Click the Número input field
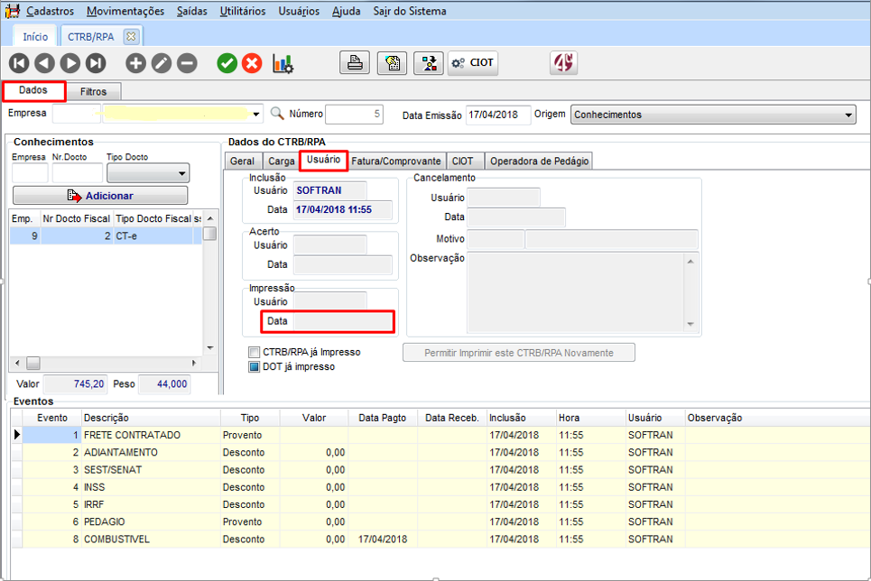 tap(354, 115)
